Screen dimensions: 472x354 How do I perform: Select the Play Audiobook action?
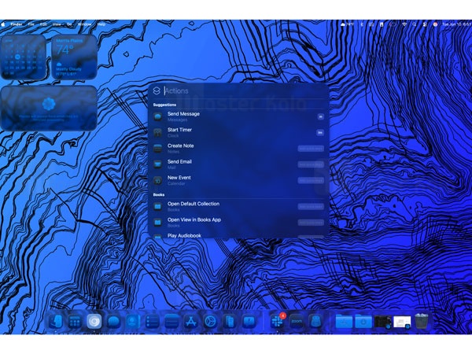point(238,234)
